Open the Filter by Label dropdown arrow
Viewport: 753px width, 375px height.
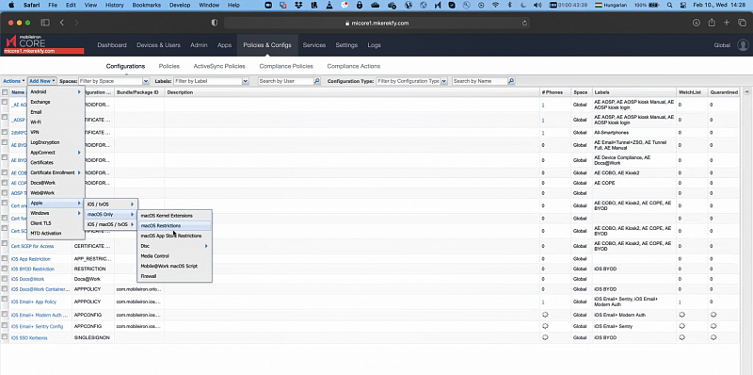click(246, 81)
